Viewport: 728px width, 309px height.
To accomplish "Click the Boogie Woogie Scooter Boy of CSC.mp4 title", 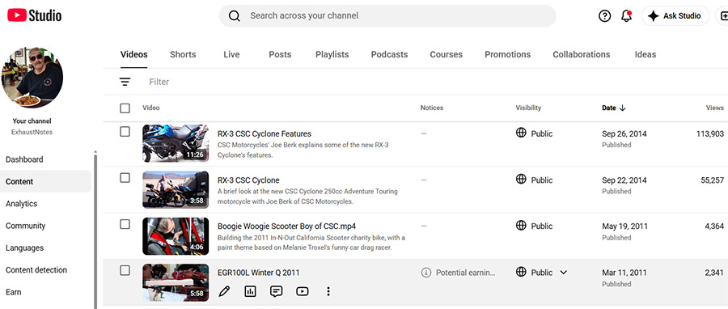I will tap(286, 226).
